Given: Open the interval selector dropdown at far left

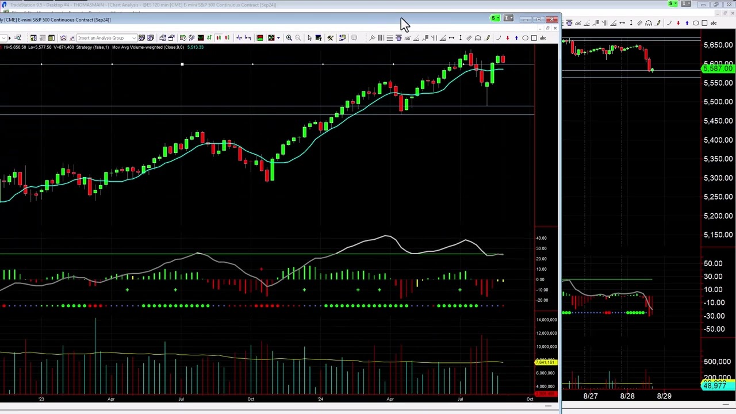Looking at the screenshot, I should click(x=5, y=37).
